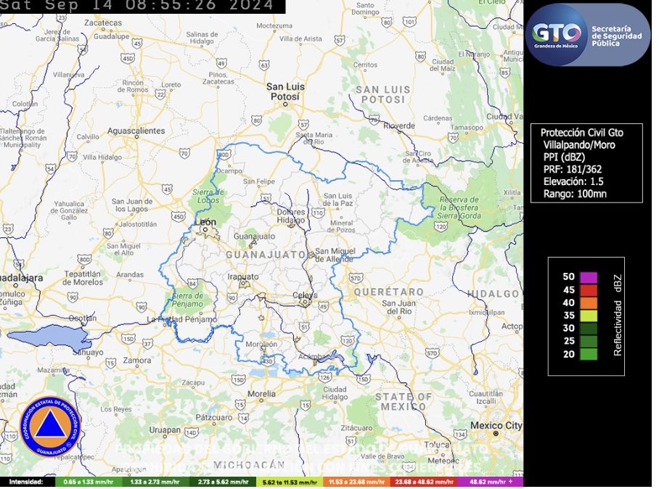Click the Pátzcuaro town label
This screenshot has height=489, width=659.
[x=214, y=417]
